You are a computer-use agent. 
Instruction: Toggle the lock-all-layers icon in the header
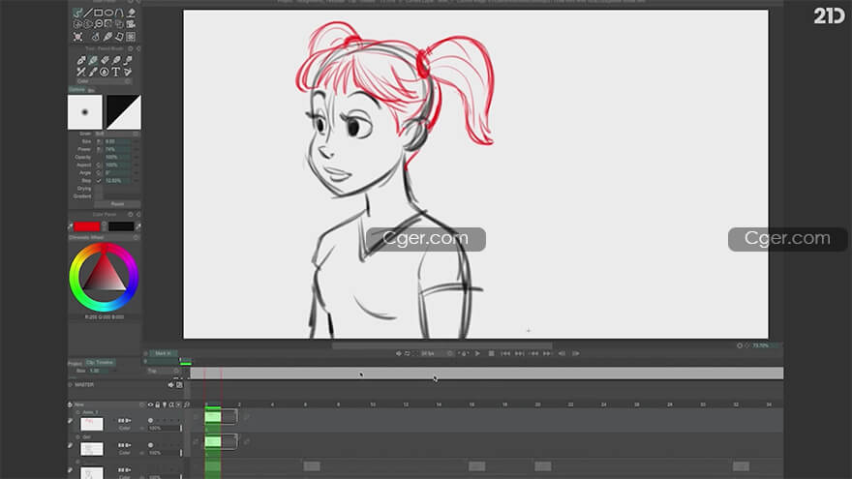[158, 404]
